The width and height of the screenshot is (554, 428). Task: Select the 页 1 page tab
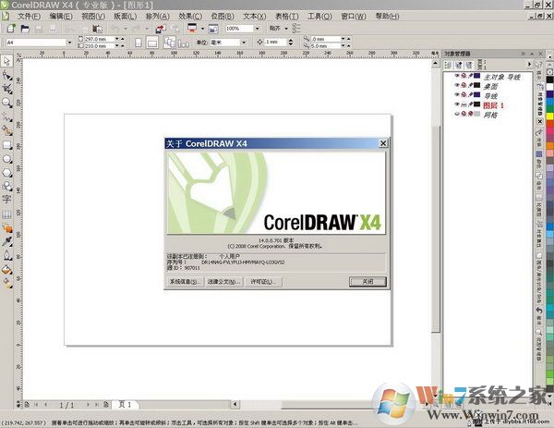126,405
